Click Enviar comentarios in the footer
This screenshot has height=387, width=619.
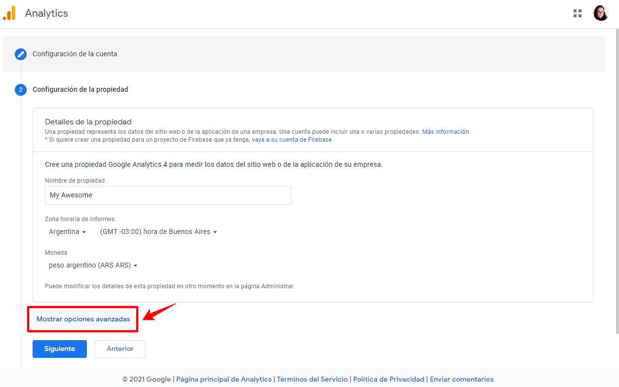[462, 379]
